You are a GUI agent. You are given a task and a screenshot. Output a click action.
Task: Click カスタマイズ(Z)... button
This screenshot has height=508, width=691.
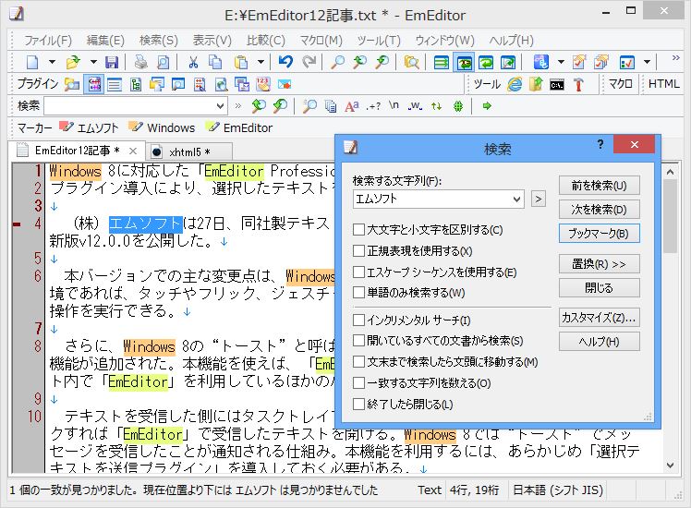point(599,317)
